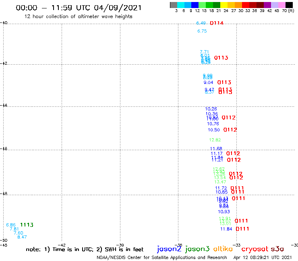
Task: Click the wave height value 11.72
Action: (221, 188)
